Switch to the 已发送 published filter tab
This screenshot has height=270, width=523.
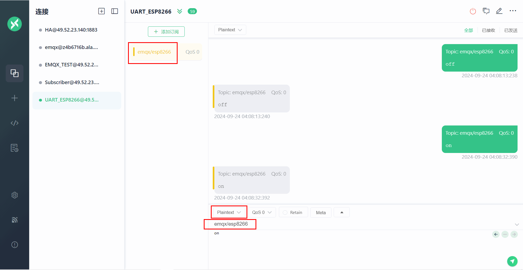tap(511, 30)
